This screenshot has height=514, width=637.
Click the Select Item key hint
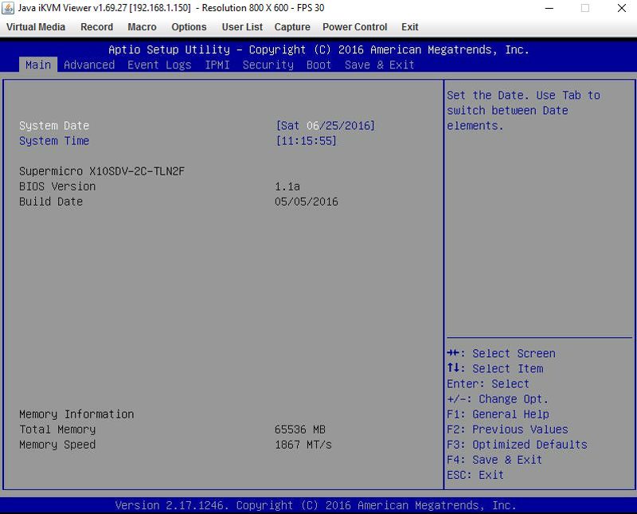click(x=494, y=368)
